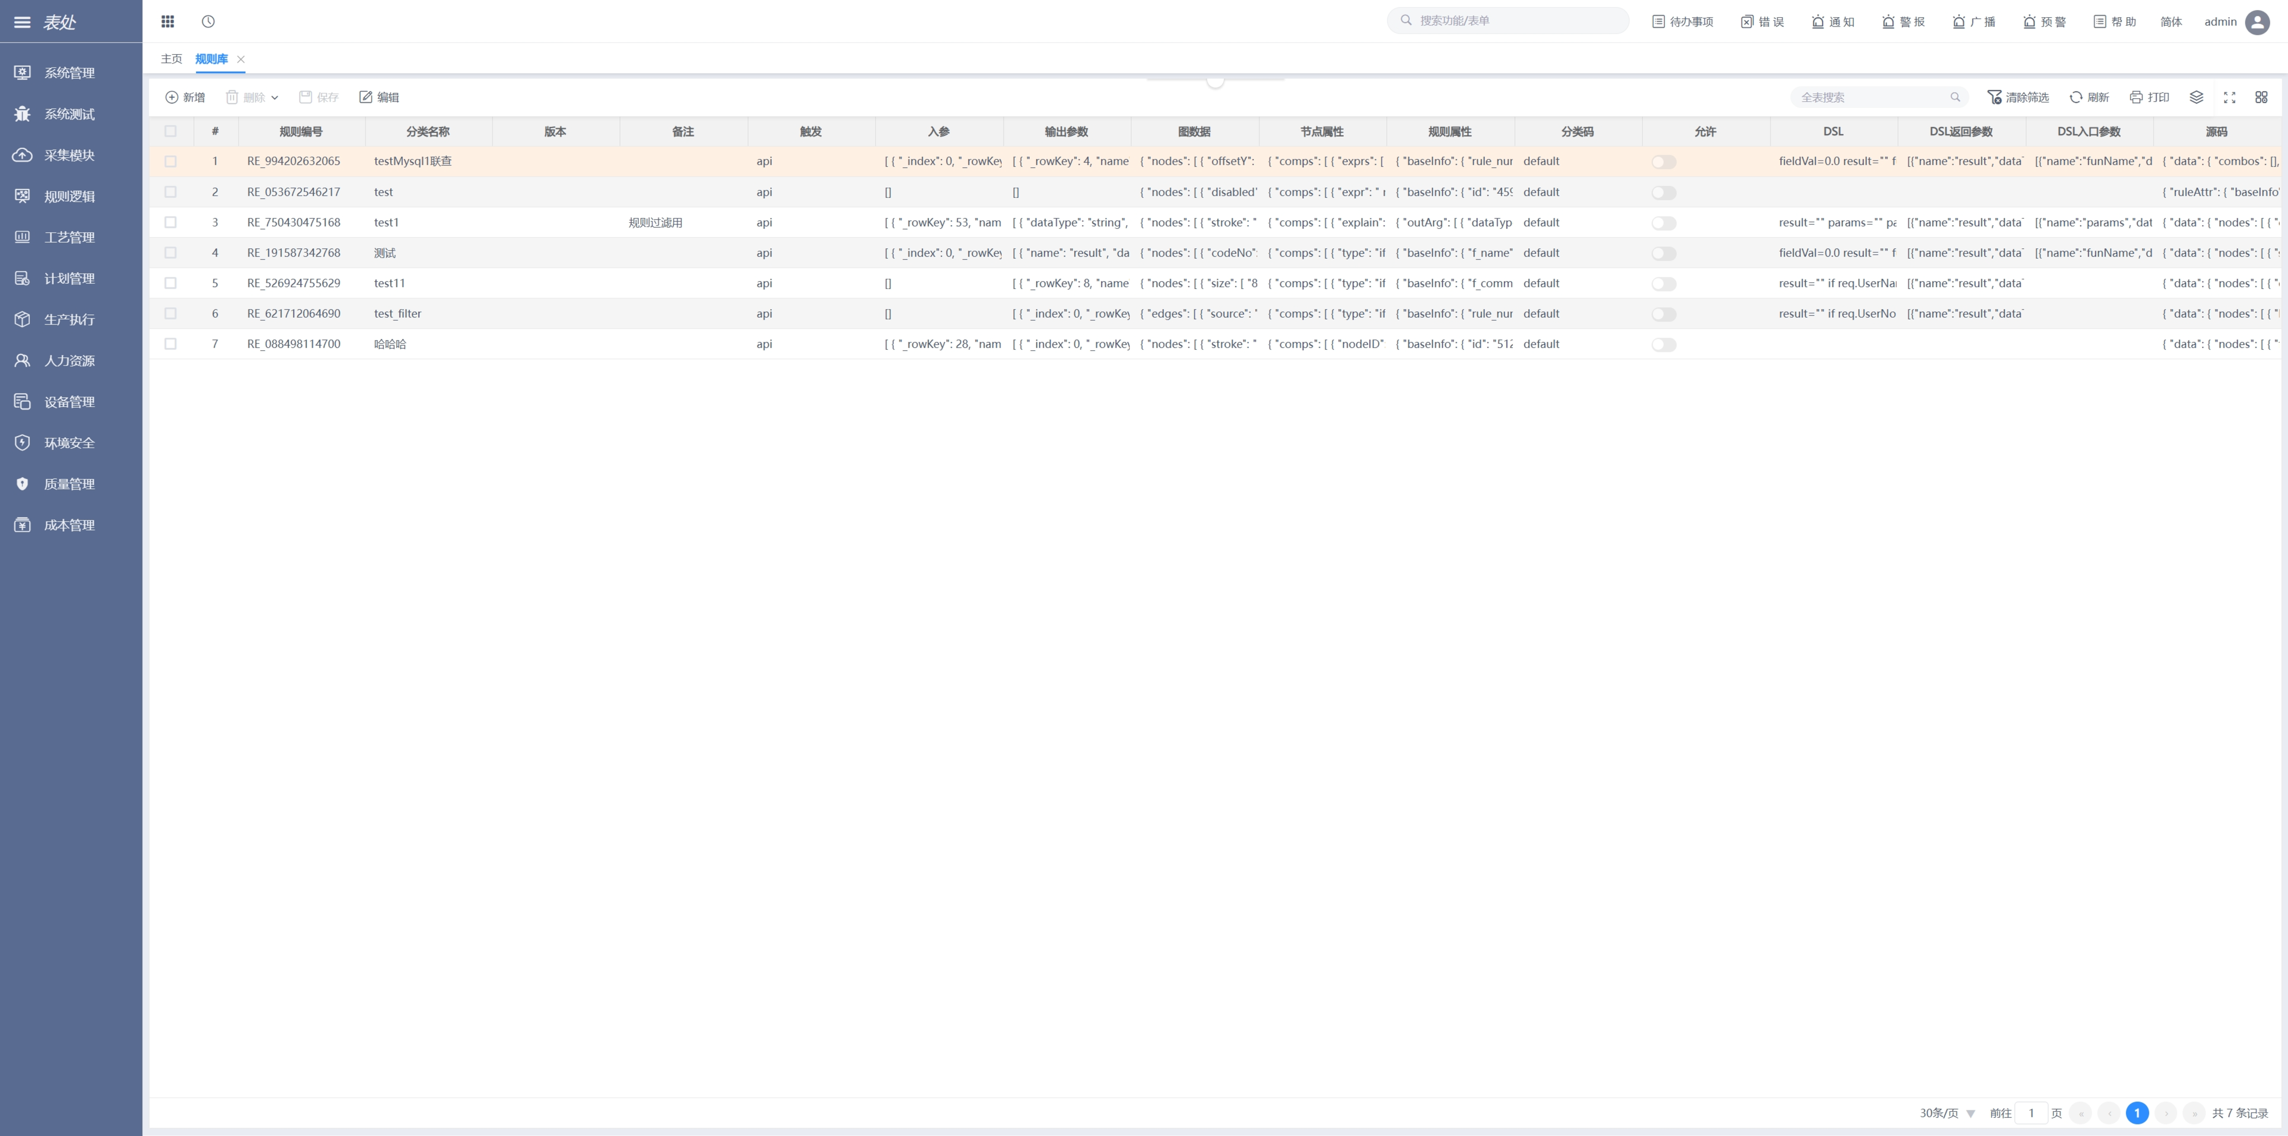
Task: Open 质量管理 sidebar item
Action: (x=71, y=484)
